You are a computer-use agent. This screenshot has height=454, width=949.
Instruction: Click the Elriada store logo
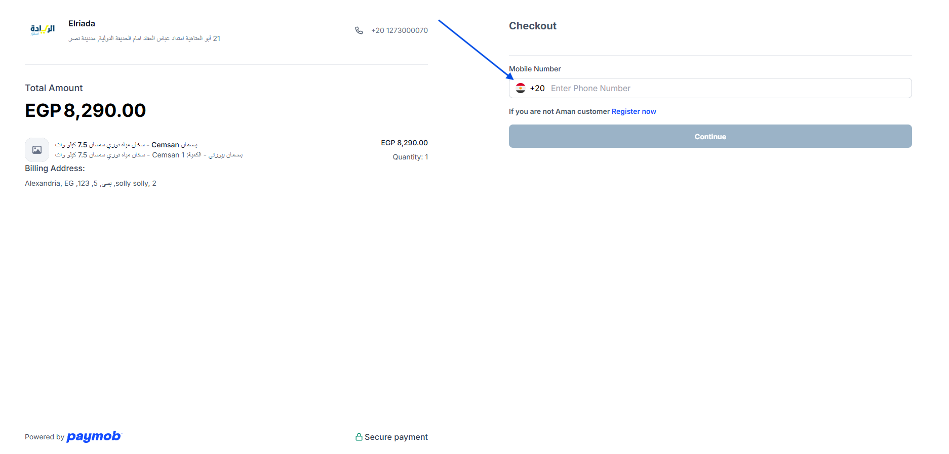(43, 30)
